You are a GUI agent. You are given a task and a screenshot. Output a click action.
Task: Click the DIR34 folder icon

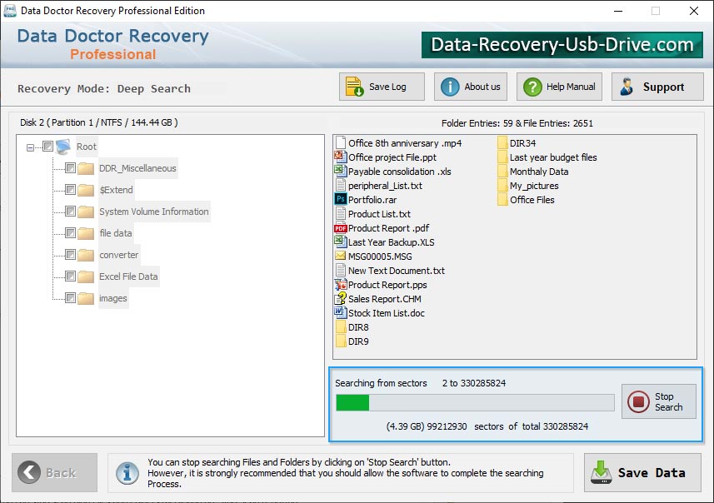click(502, 143)
